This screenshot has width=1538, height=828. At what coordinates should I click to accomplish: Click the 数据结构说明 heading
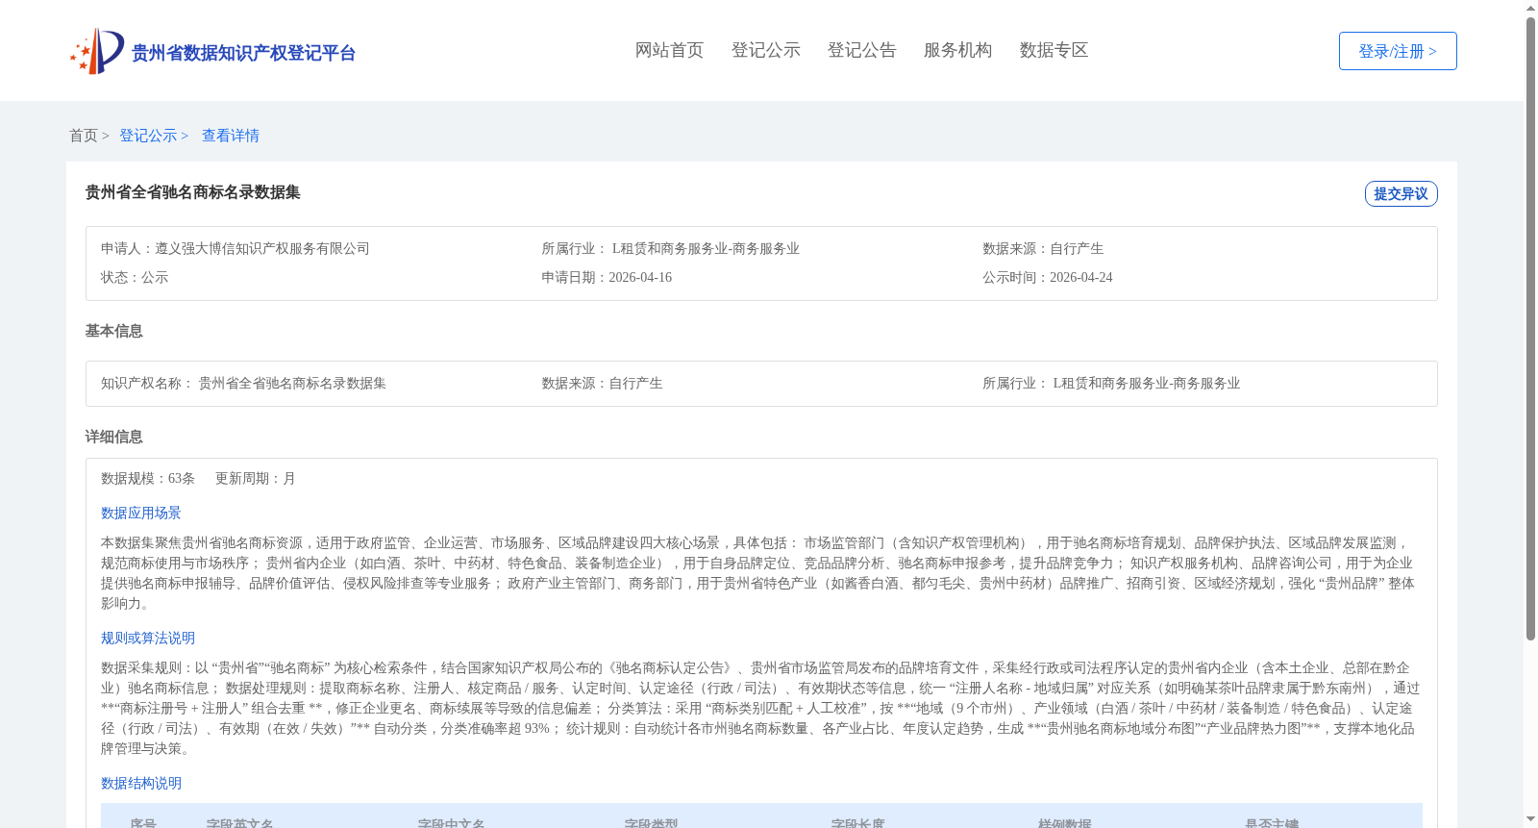tap(141, 784)
